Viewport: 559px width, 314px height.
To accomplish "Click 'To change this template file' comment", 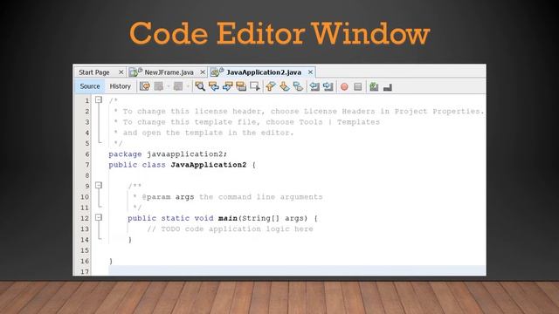I will 190,122.
